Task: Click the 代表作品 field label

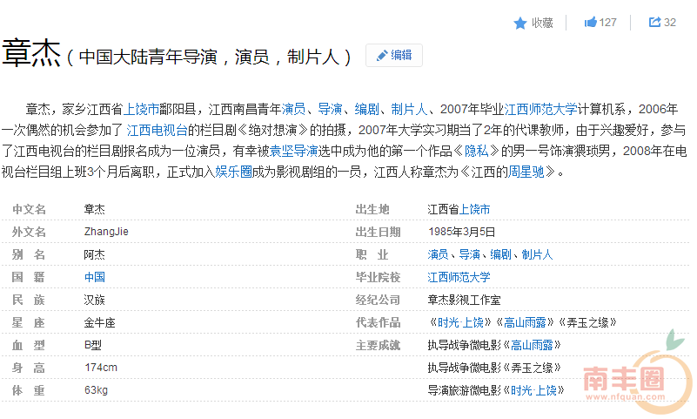Action: click(379, 322)
